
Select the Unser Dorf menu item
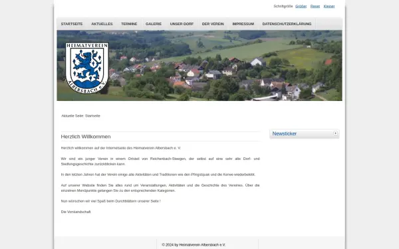182,24
